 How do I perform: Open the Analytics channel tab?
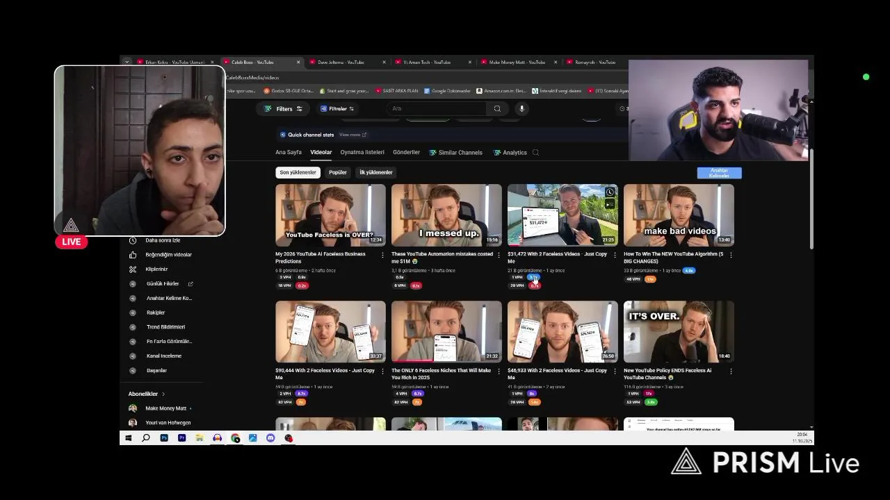[510, 152]
